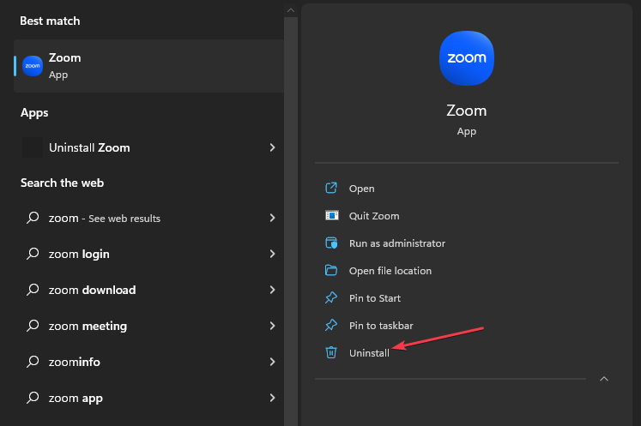The height and width of the screenshot is (426, 641).
Task: Click the results scrollbar up arrow
Action: pyautogui.click(x=291, y=10)
